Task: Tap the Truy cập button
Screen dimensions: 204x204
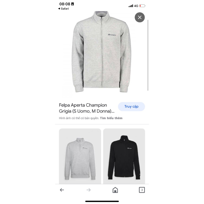Action: click(x=131, y=107)
